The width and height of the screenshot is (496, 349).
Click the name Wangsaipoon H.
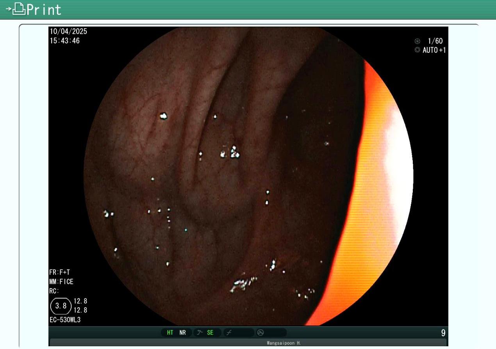[x=284, y=343]
